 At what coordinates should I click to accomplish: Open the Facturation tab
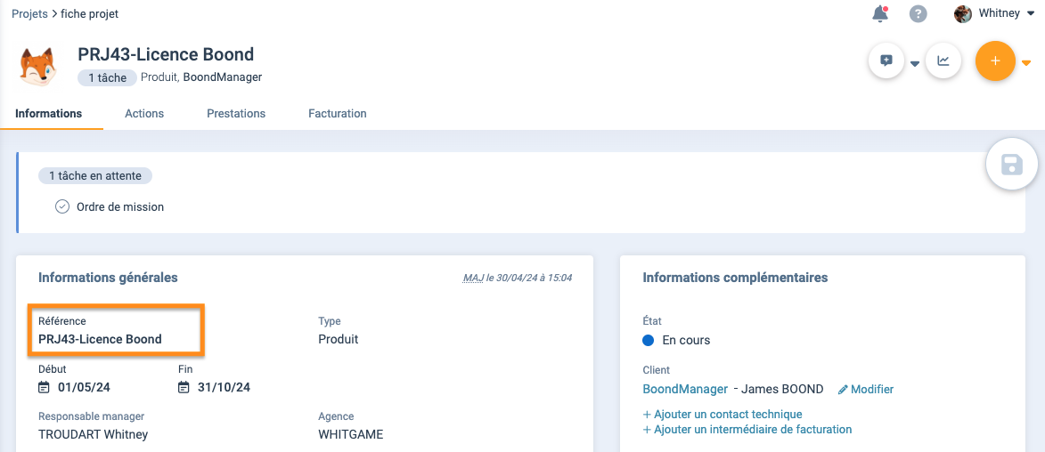[x=338, y=114]
